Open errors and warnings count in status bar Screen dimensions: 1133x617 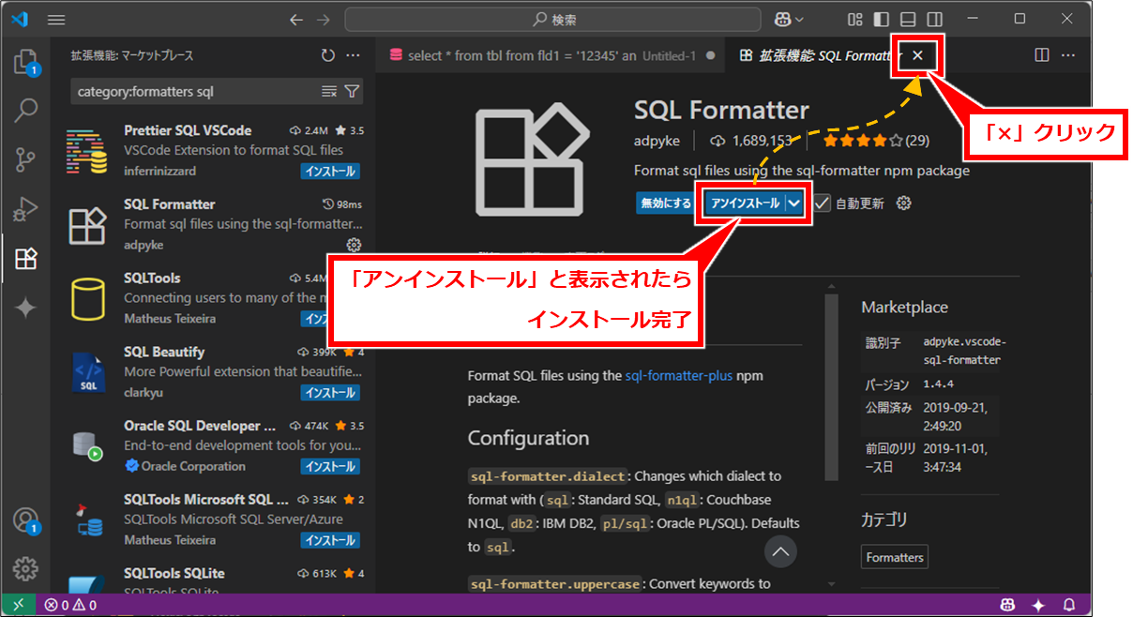click(x=71, y=605)
